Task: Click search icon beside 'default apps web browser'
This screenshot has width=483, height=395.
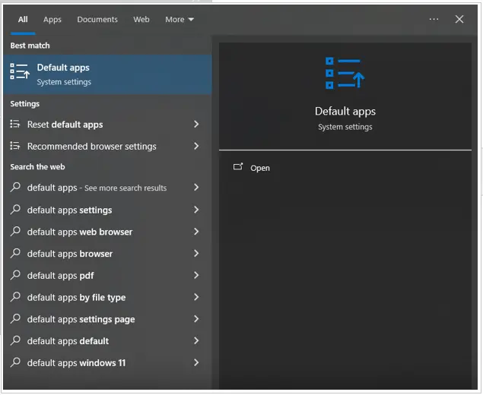Action: coord(15,231)
